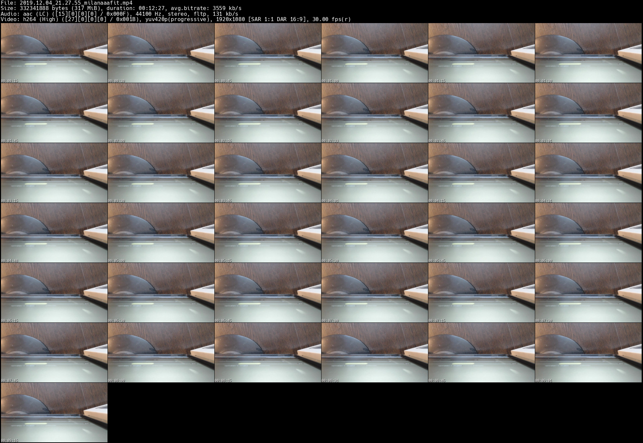Viewport: 643px width, 443px height.
Task: View the frame marked 00:02:46
Action: coord(482,113)
